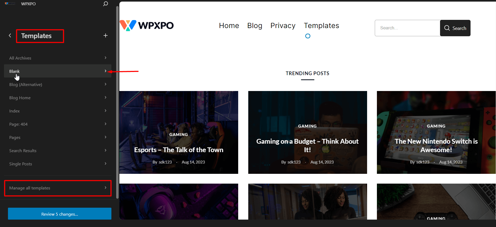
Task: Click author sdk123 on Esports card
Action: pyautogui.click(x=165, y=162)
